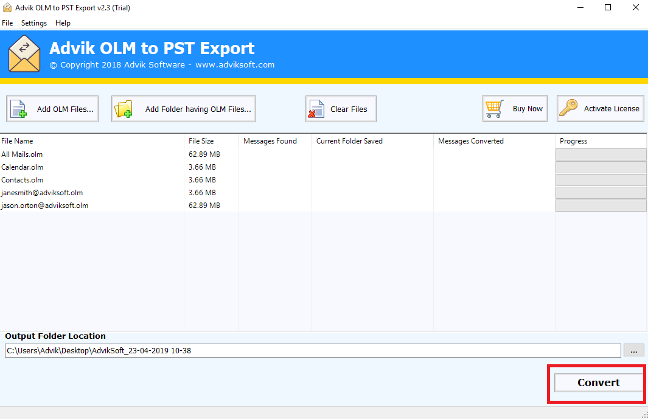Click the 3.66 MB size of Calendar.olm
Image resolution: width=648 pixels, height=419 pixels.
tap(202, 167)
